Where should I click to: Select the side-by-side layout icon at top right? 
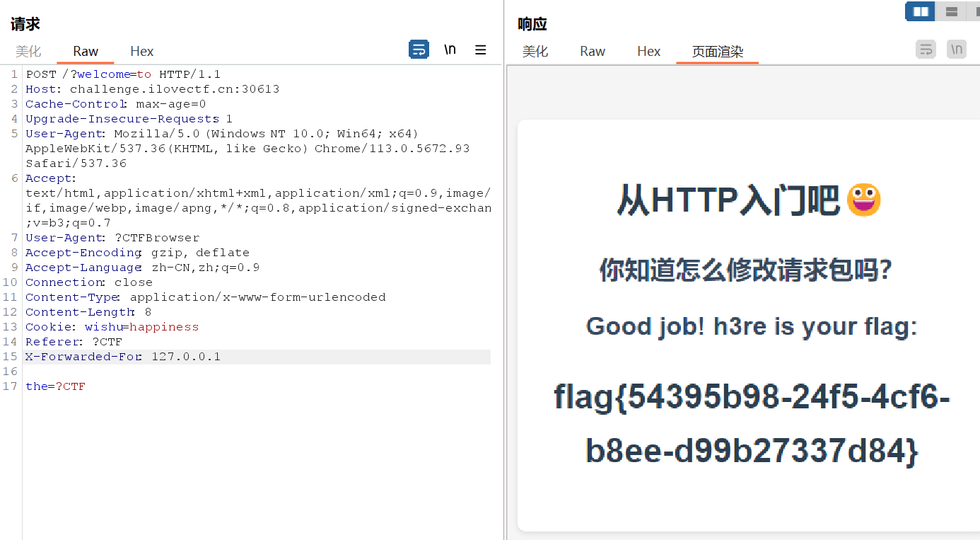click(x=919, y=11)
